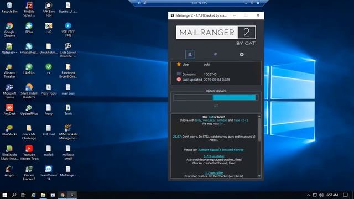Viewport: 354px width, 199px height.
Task: Close the remote desktop connection bar
Action: point(258,3)
